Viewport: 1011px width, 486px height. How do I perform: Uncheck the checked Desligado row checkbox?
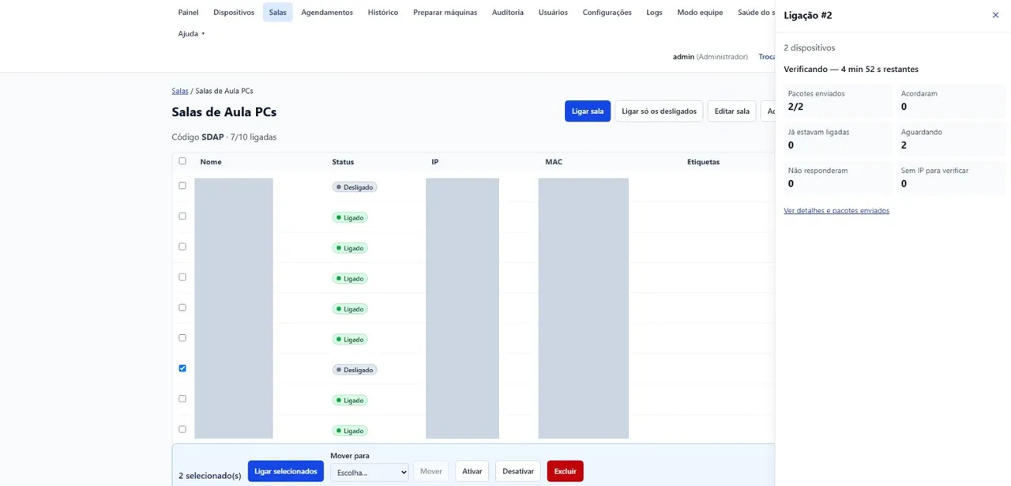(182, 368)
